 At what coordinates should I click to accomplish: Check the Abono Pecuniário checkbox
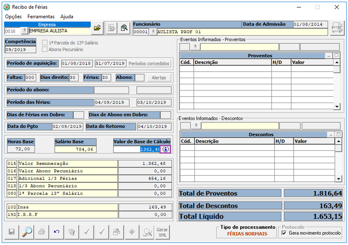[45, 49]
